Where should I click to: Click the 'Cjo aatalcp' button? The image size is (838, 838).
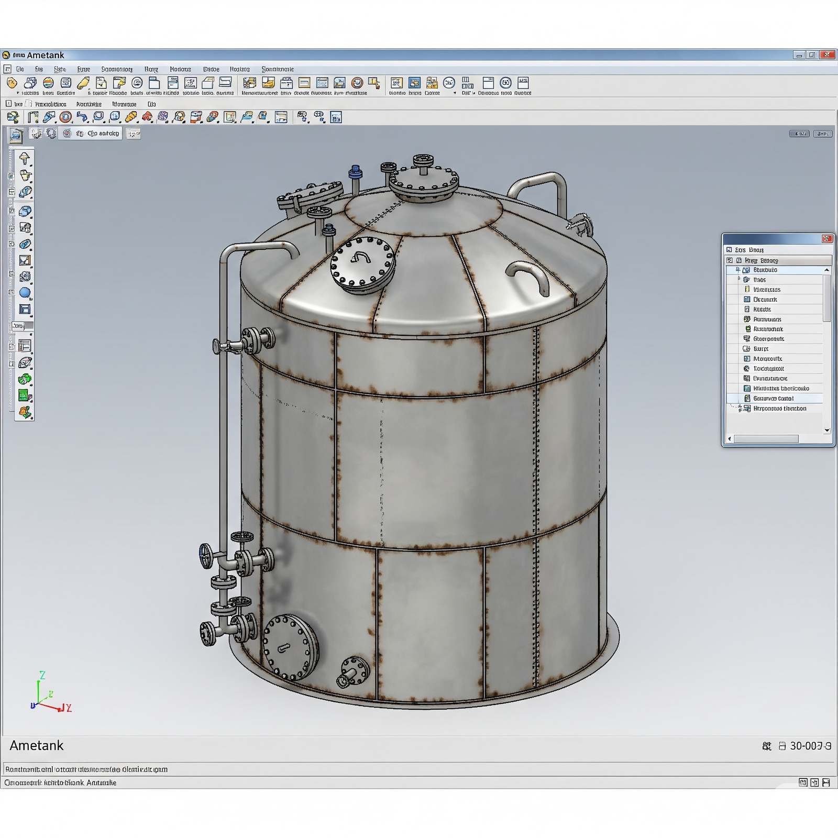(x=103, y=134)
